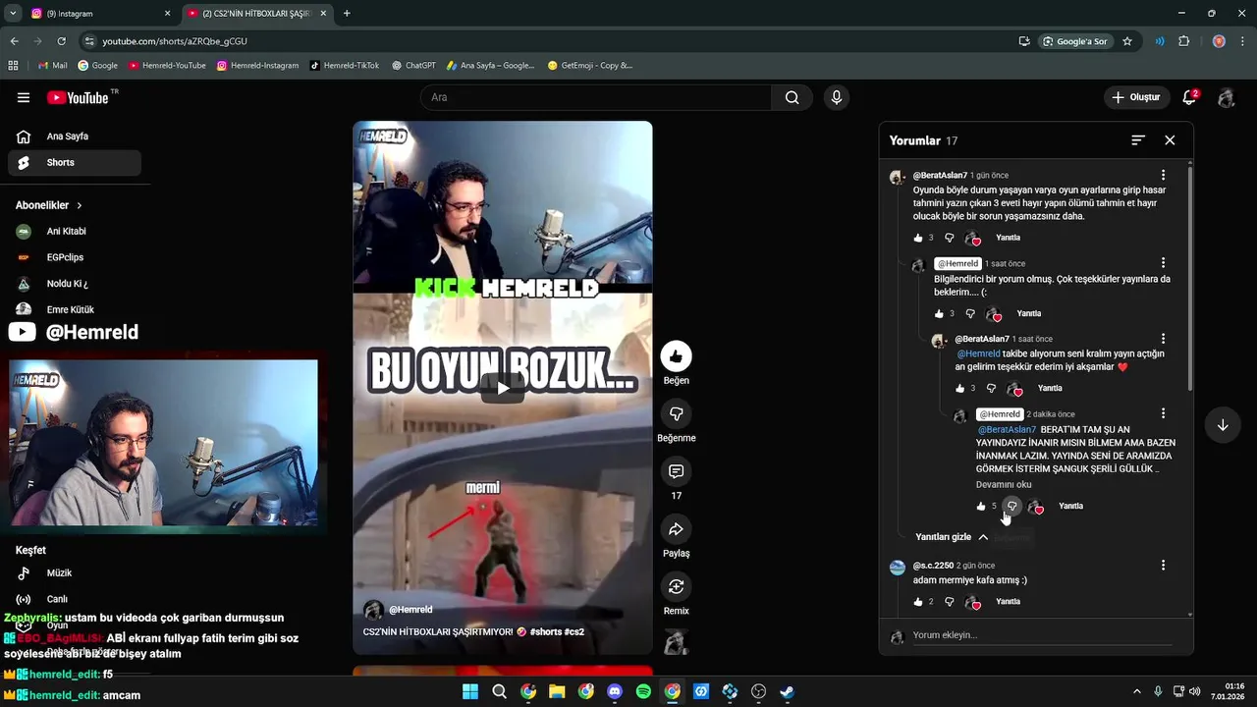1257x707 pixels.
Task: Open the Ani Kitabi subscription channel
Action: [67, 232]
